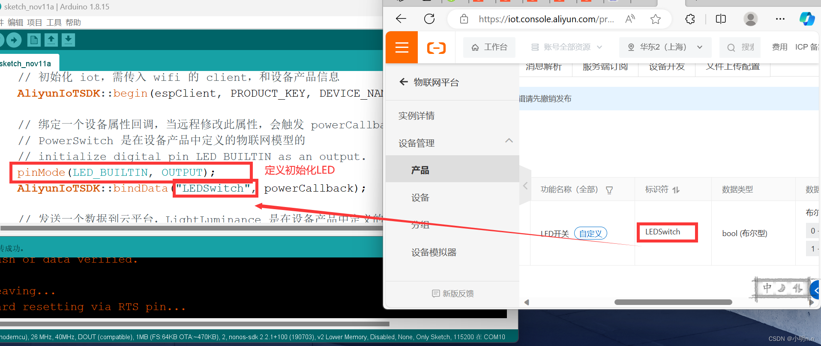Go to the Aliyun home logo

pyautogui.click(x=436, y=47)
